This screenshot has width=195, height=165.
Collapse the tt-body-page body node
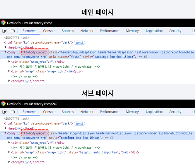coord(5,133)
